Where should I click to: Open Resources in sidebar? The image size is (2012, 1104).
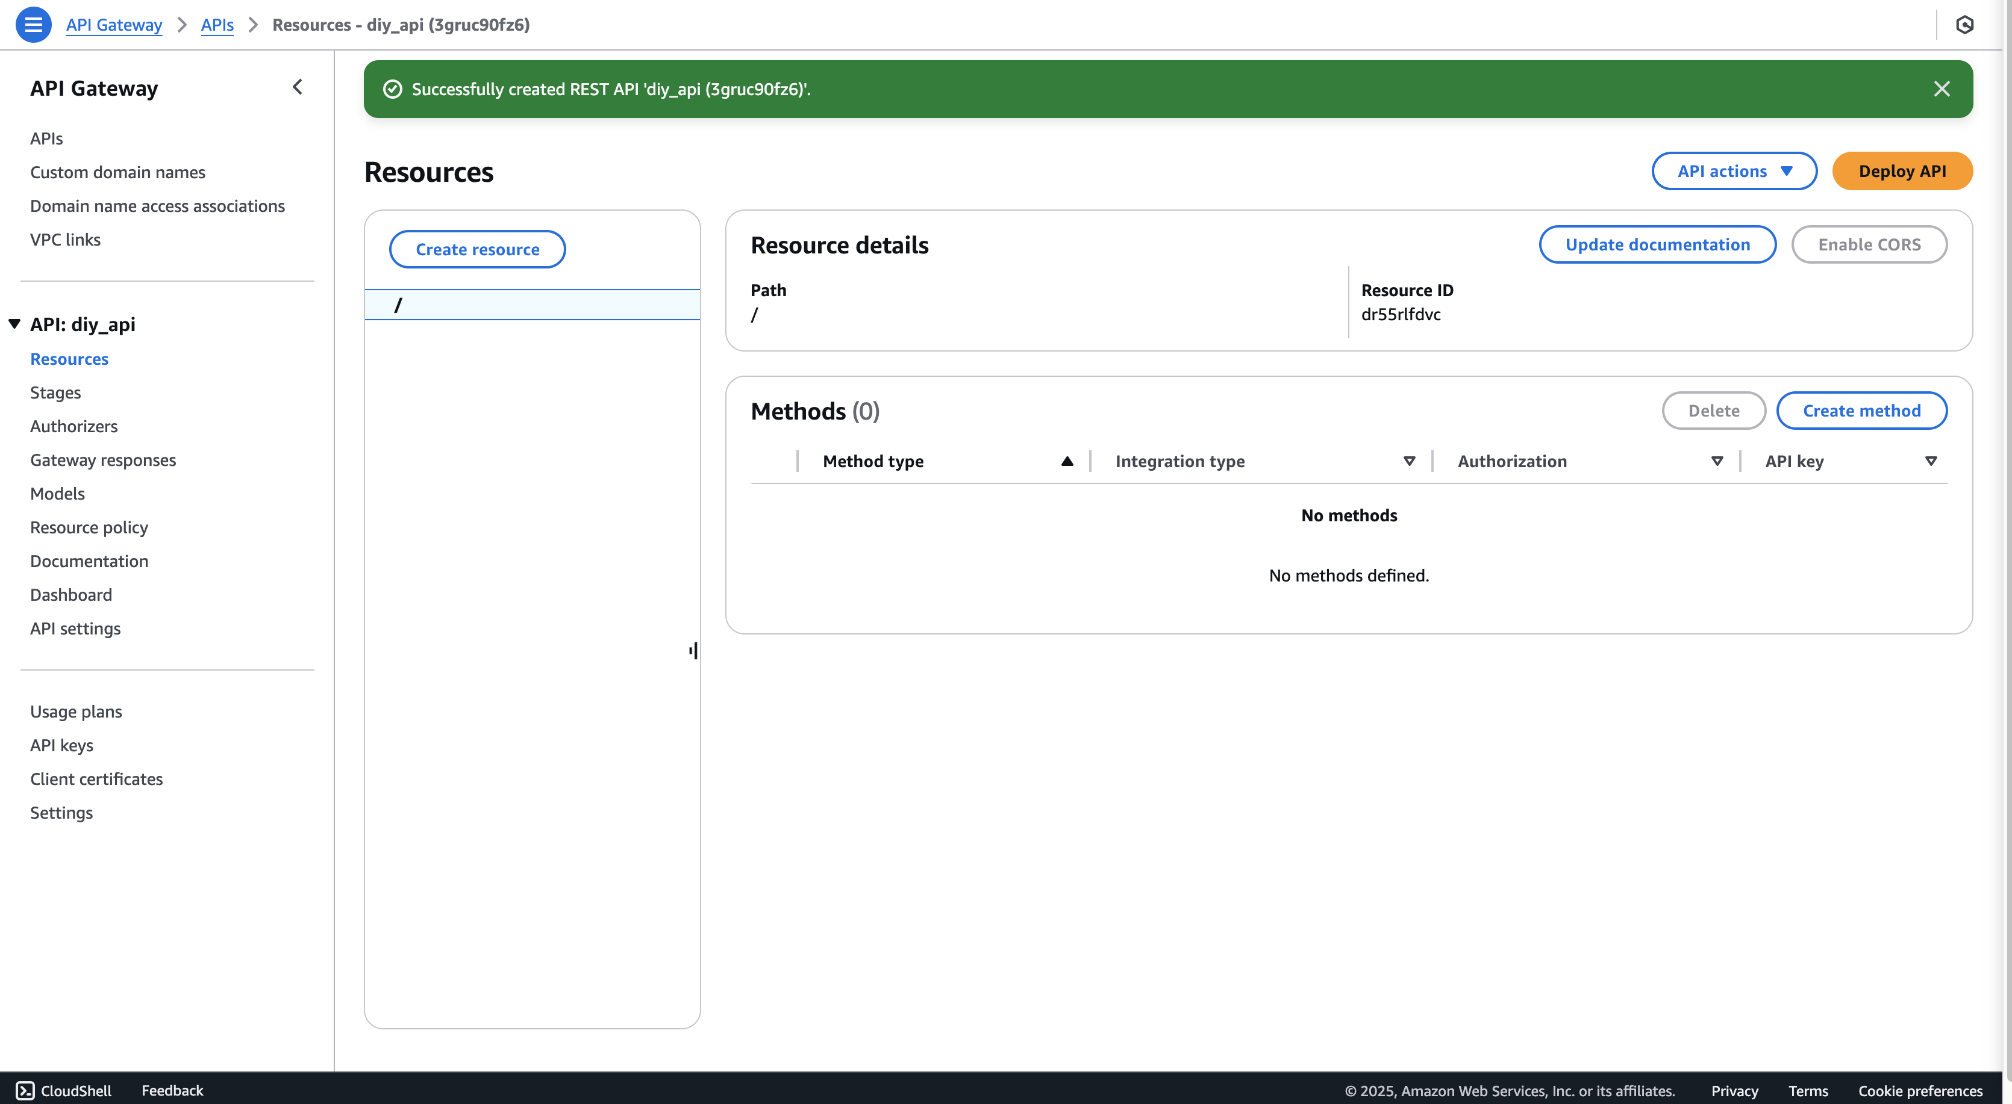(69, 358)
